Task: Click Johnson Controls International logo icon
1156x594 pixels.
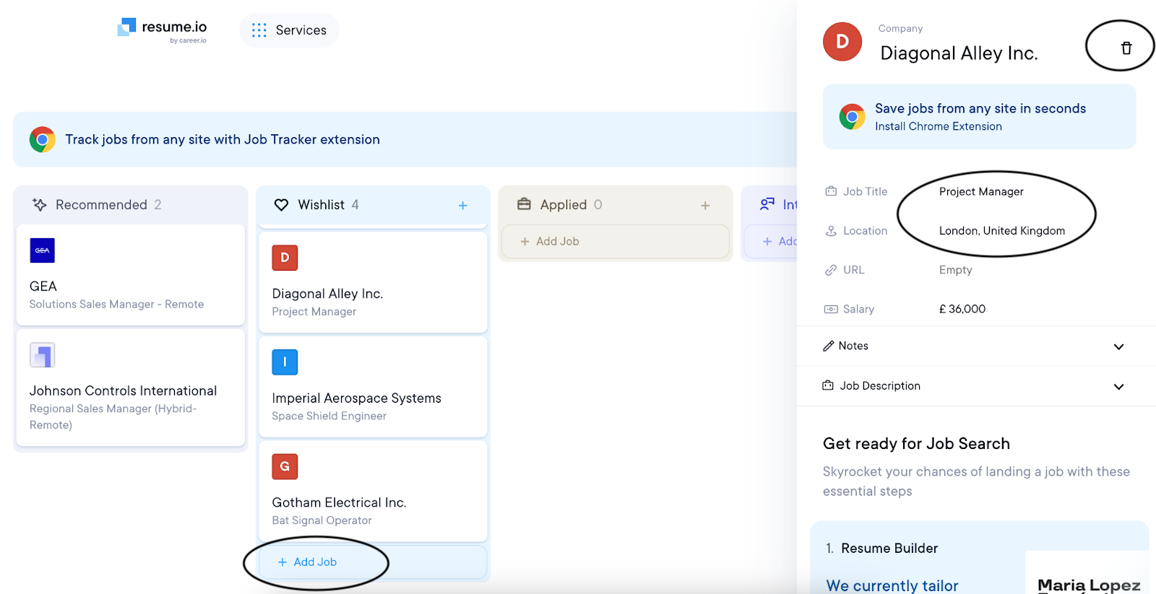Action: pos(42,355)
